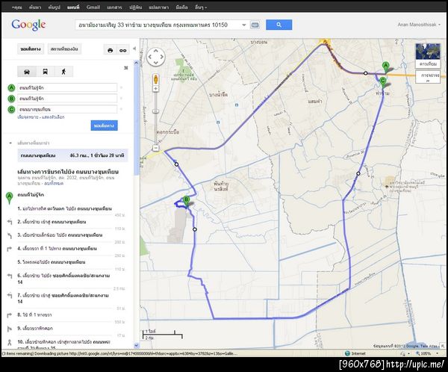Open มือถือ (Mobile) in the top bar
The height and width of the screenshot is (372, 448).
click(181, 7)
